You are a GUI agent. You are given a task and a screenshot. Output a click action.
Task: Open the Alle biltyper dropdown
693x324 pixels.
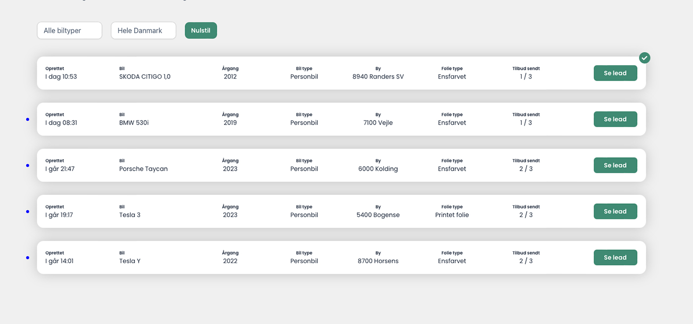(69, 31)
